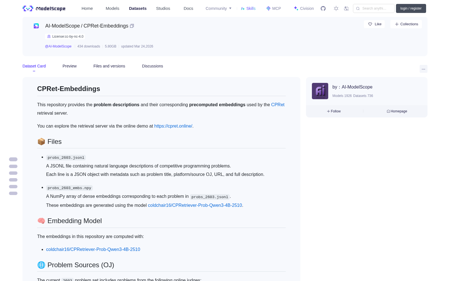Screen dimensions: 450x281
Task: Open the MCP link in the navbar
Action: pyautogui.click(x=274, y=8)
